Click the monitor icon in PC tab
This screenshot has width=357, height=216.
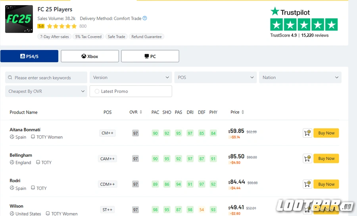(x=147, y=56)
